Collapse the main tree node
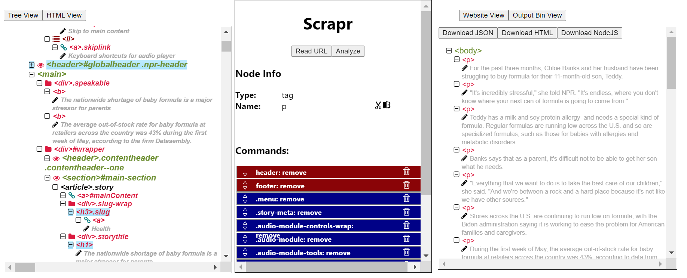Image resolution: width=687 pixels, height=278 pixels. click(x=31, y=74)
